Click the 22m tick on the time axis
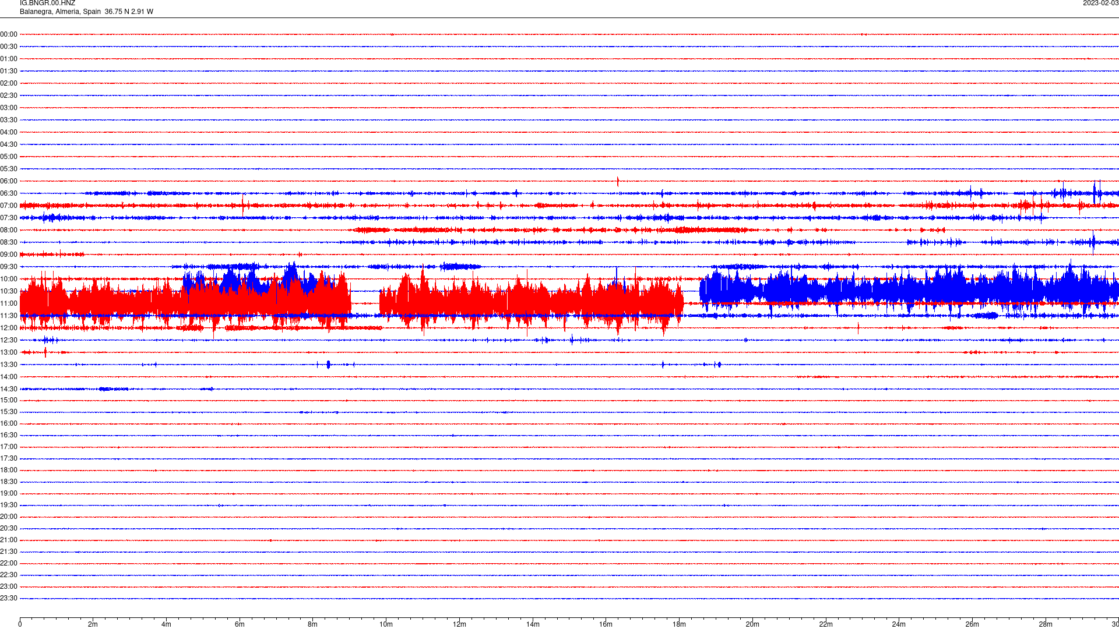The width and height of the screenshot is (1119, 629). 826,624
